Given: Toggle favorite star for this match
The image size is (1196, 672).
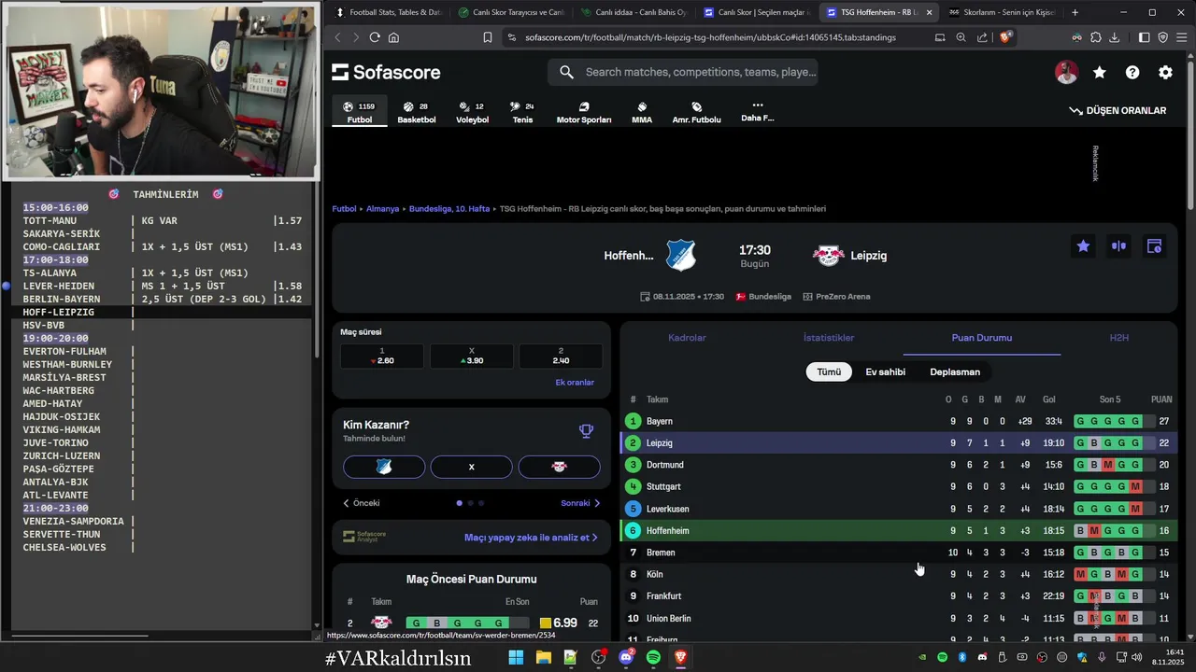Looking at the screenshot, I should click(1083, 246).
